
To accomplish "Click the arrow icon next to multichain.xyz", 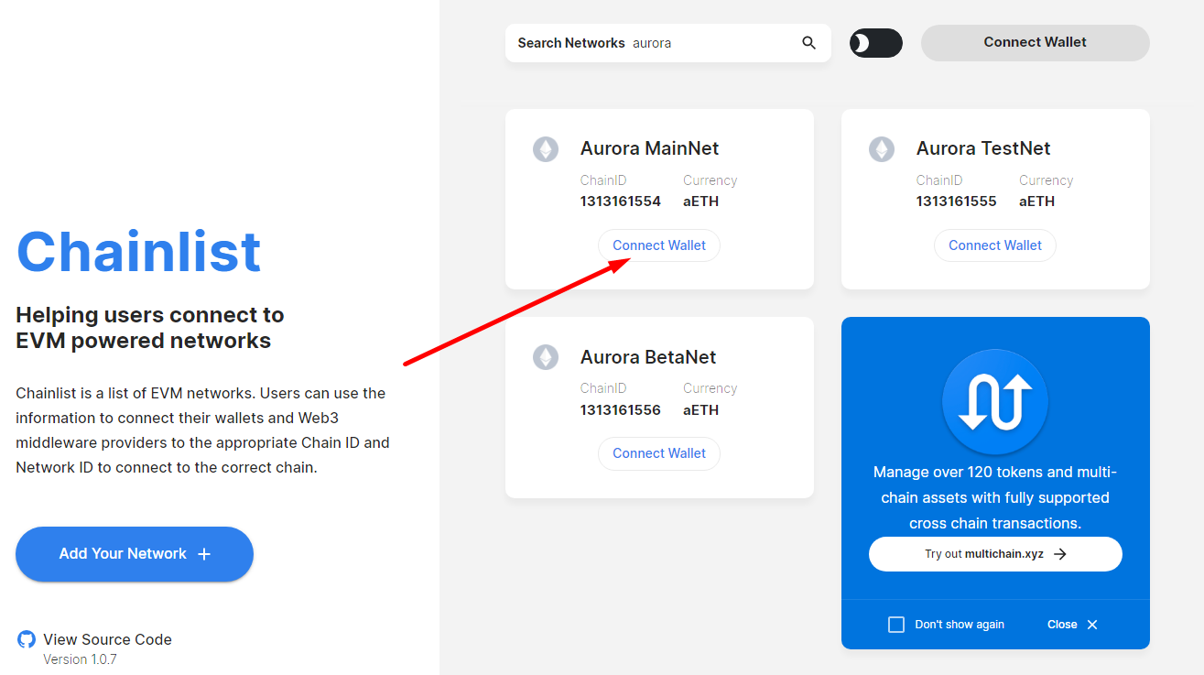I will (1060, 554).
